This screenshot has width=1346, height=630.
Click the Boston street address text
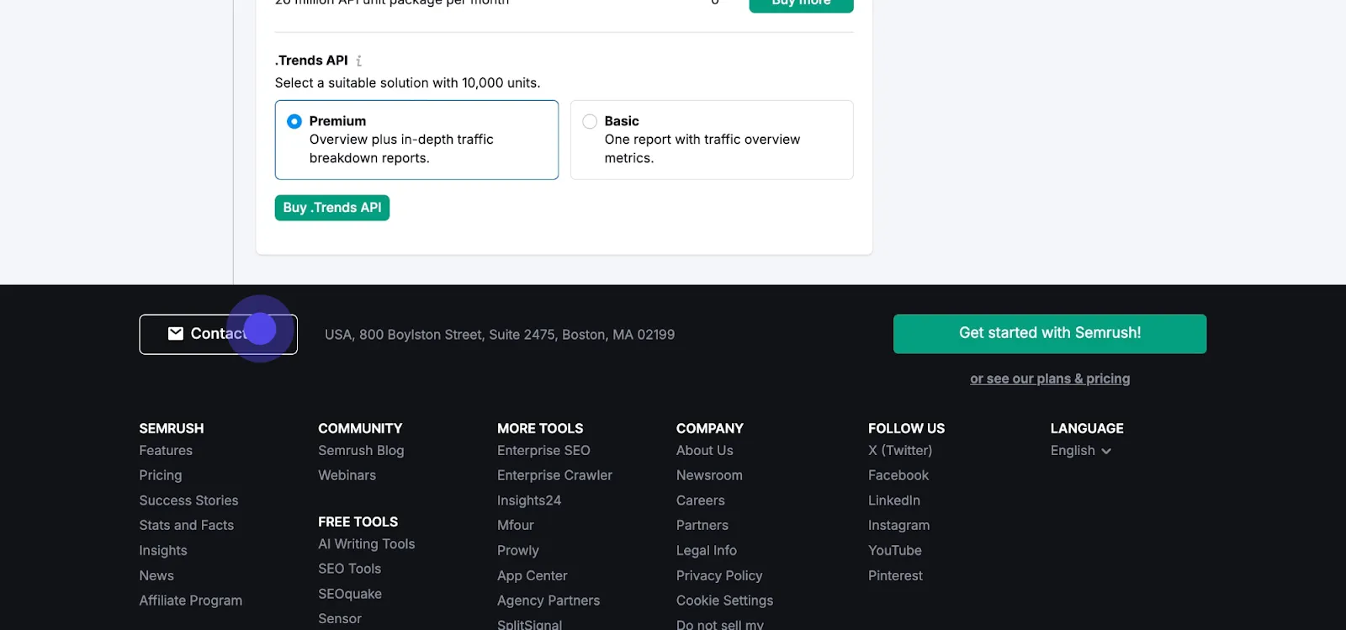[x=500, y=335]
